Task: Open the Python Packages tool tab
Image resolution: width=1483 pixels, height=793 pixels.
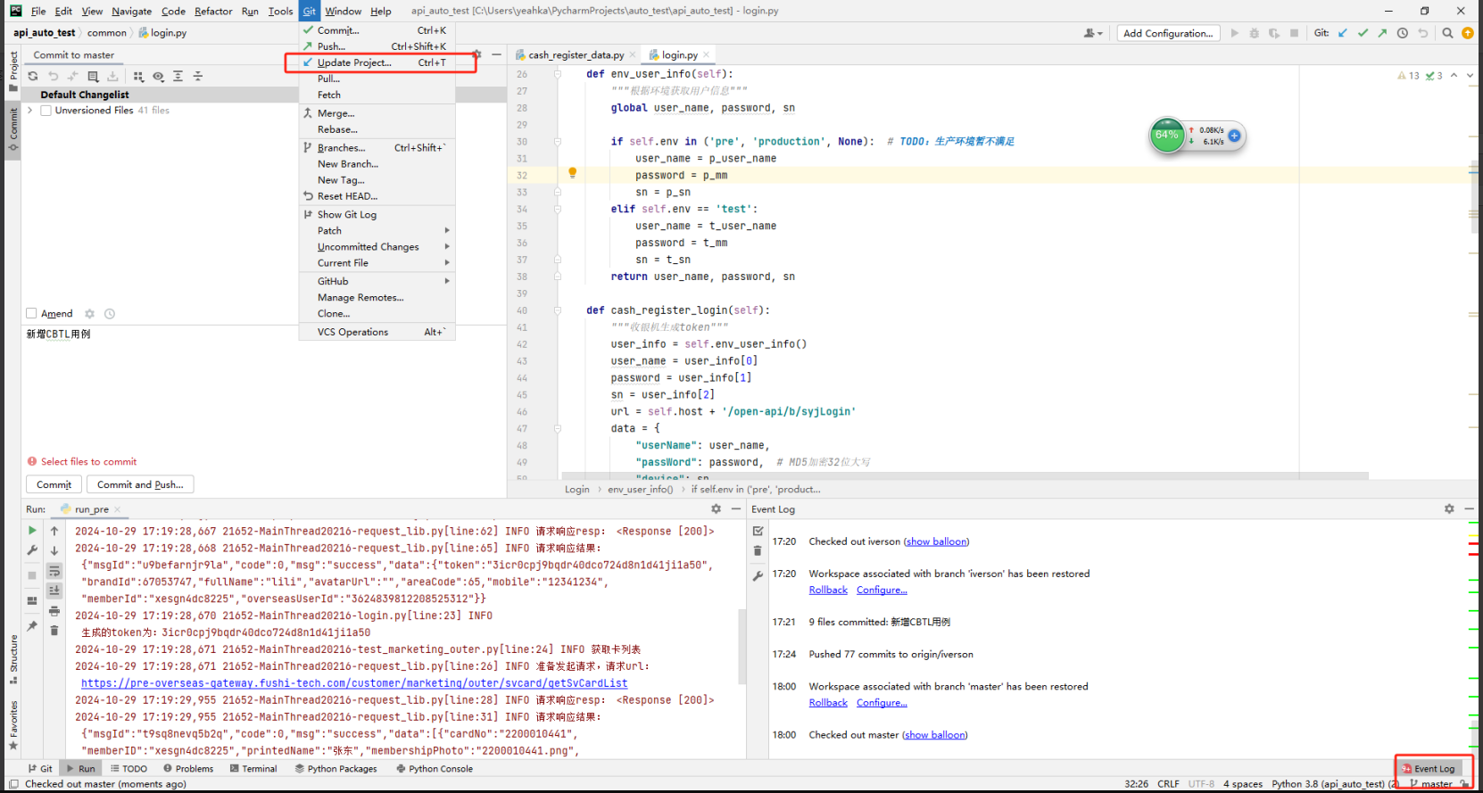Action: (336, 768)
